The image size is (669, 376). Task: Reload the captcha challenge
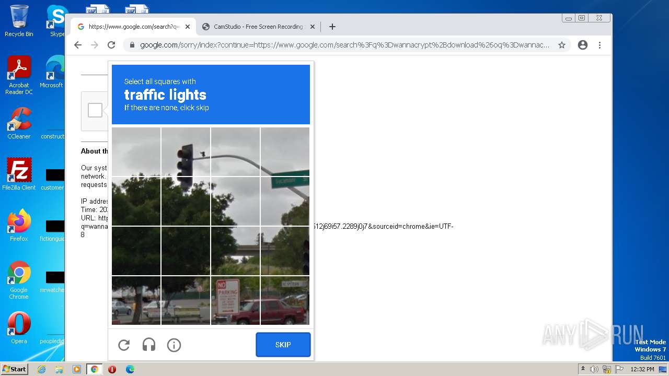[x=124, y=345]
